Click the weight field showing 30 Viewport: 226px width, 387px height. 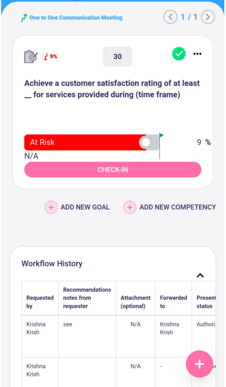pos(118,56)
